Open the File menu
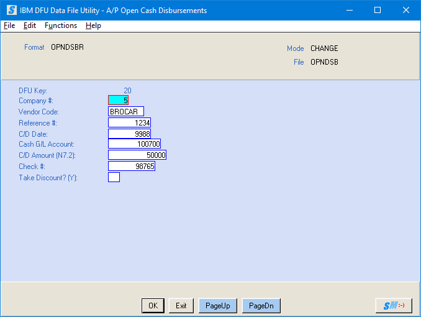 click(x=9, y=25)
